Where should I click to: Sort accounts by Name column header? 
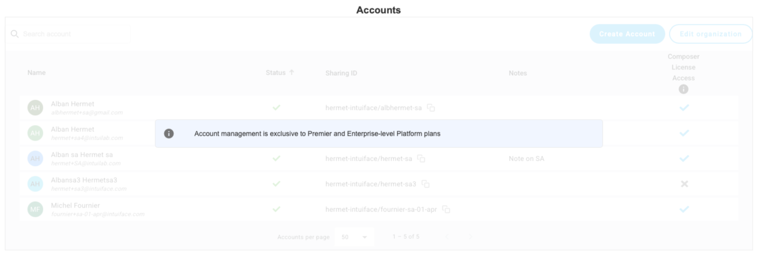click(x=36, y=73)
